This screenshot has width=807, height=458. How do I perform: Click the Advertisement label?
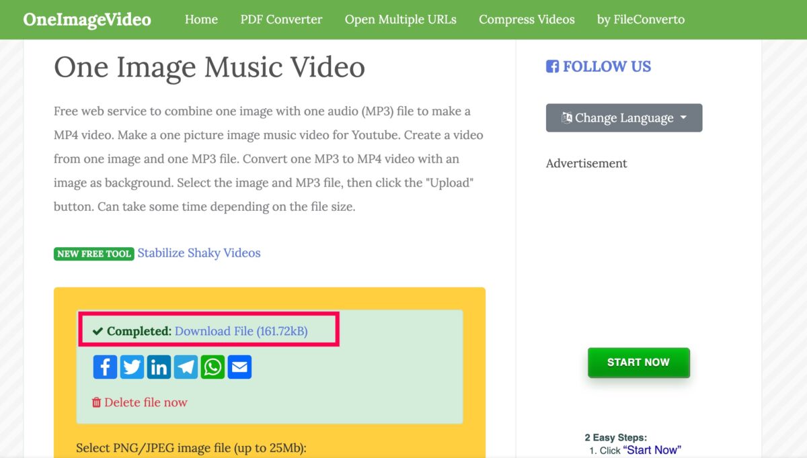586,163
